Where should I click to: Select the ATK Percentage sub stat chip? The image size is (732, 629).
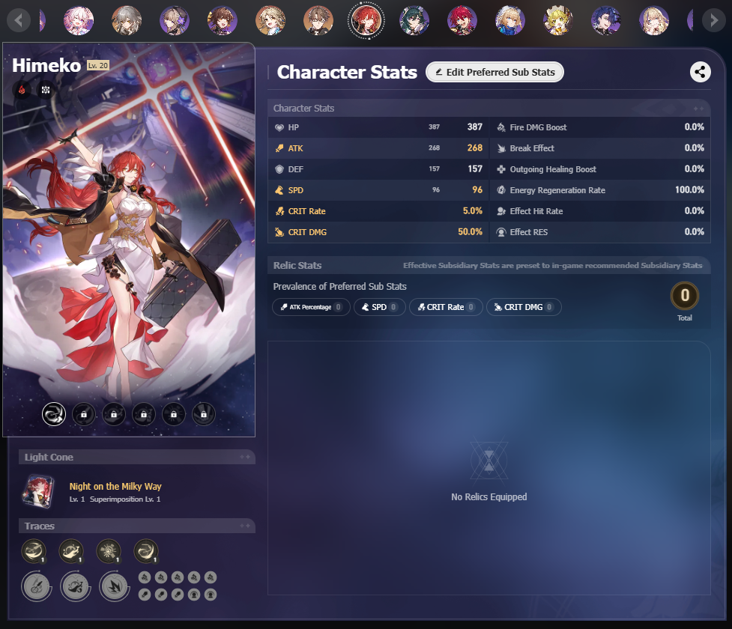[311, 307]
